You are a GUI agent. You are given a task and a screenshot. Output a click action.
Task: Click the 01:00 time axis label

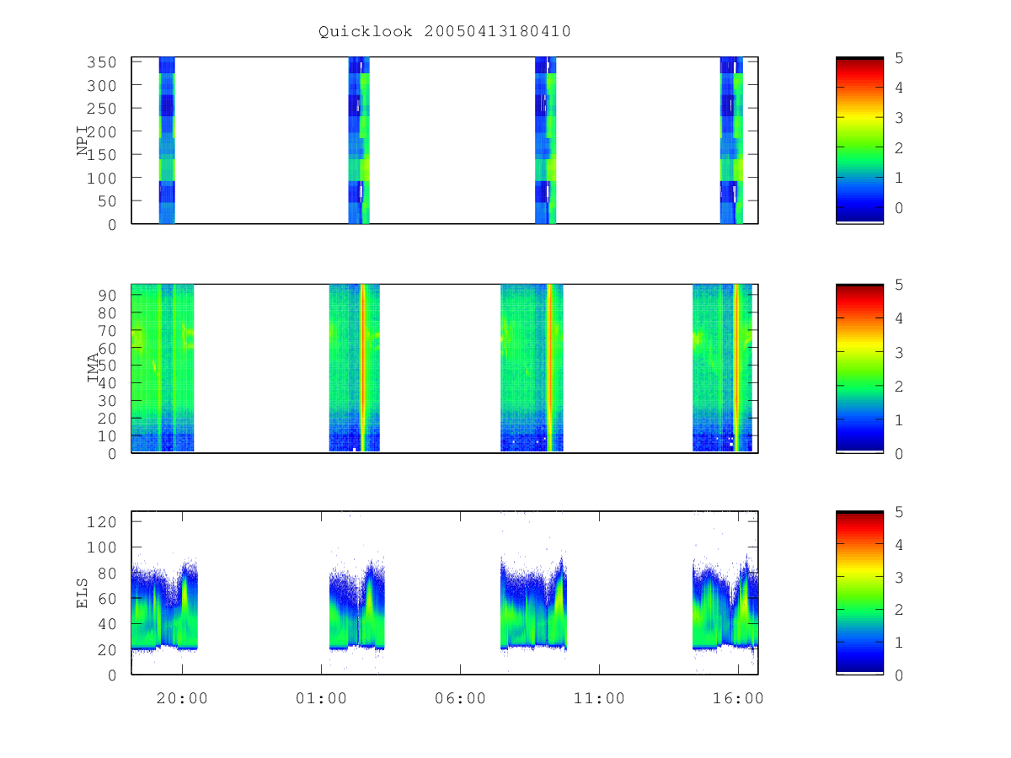pos(321,698)
